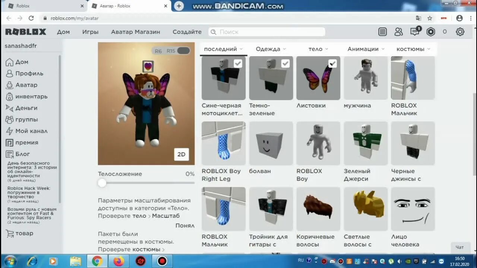
Task: Follow the костюмы link in packages notice
Action: point(146,249)
